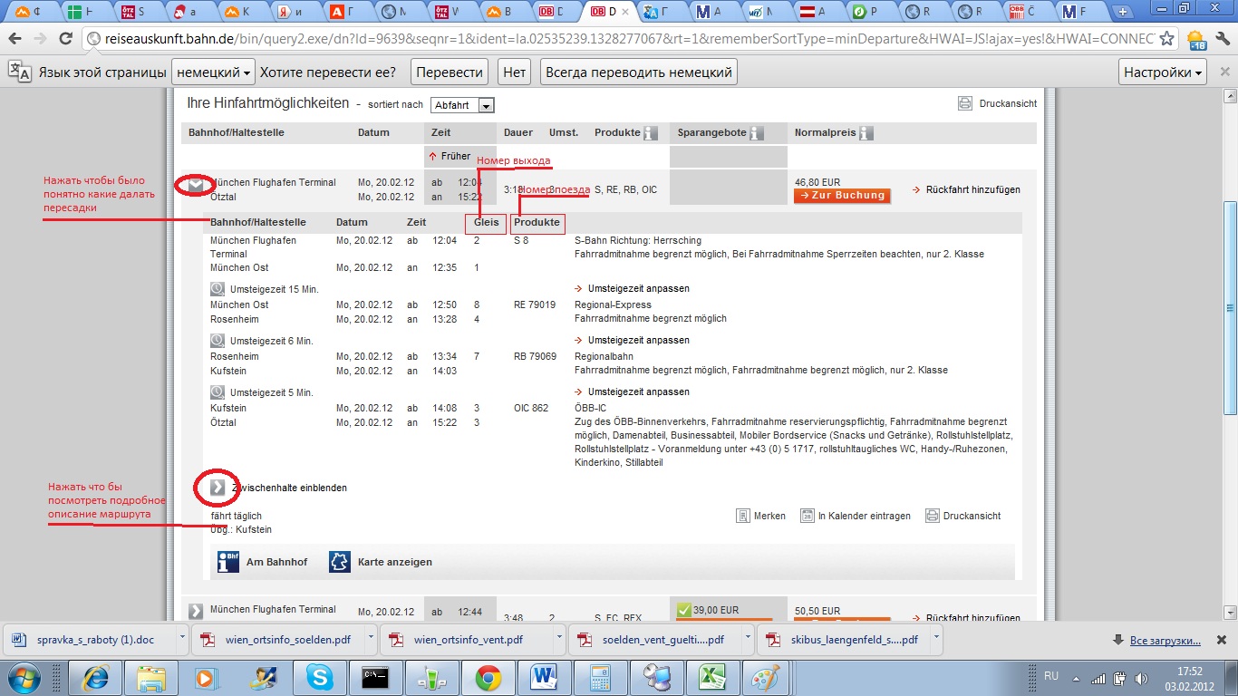The width and height of the screenshot is (1238, 696).
Task: Click the Karte anzeigen link text
Action: pyautogui.click(x=395, y=562)
